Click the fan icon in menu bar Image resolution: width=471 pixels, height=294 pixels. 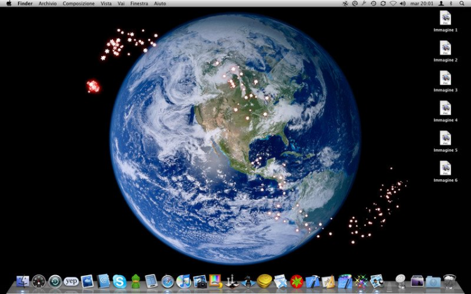click(x=345, y=3)
